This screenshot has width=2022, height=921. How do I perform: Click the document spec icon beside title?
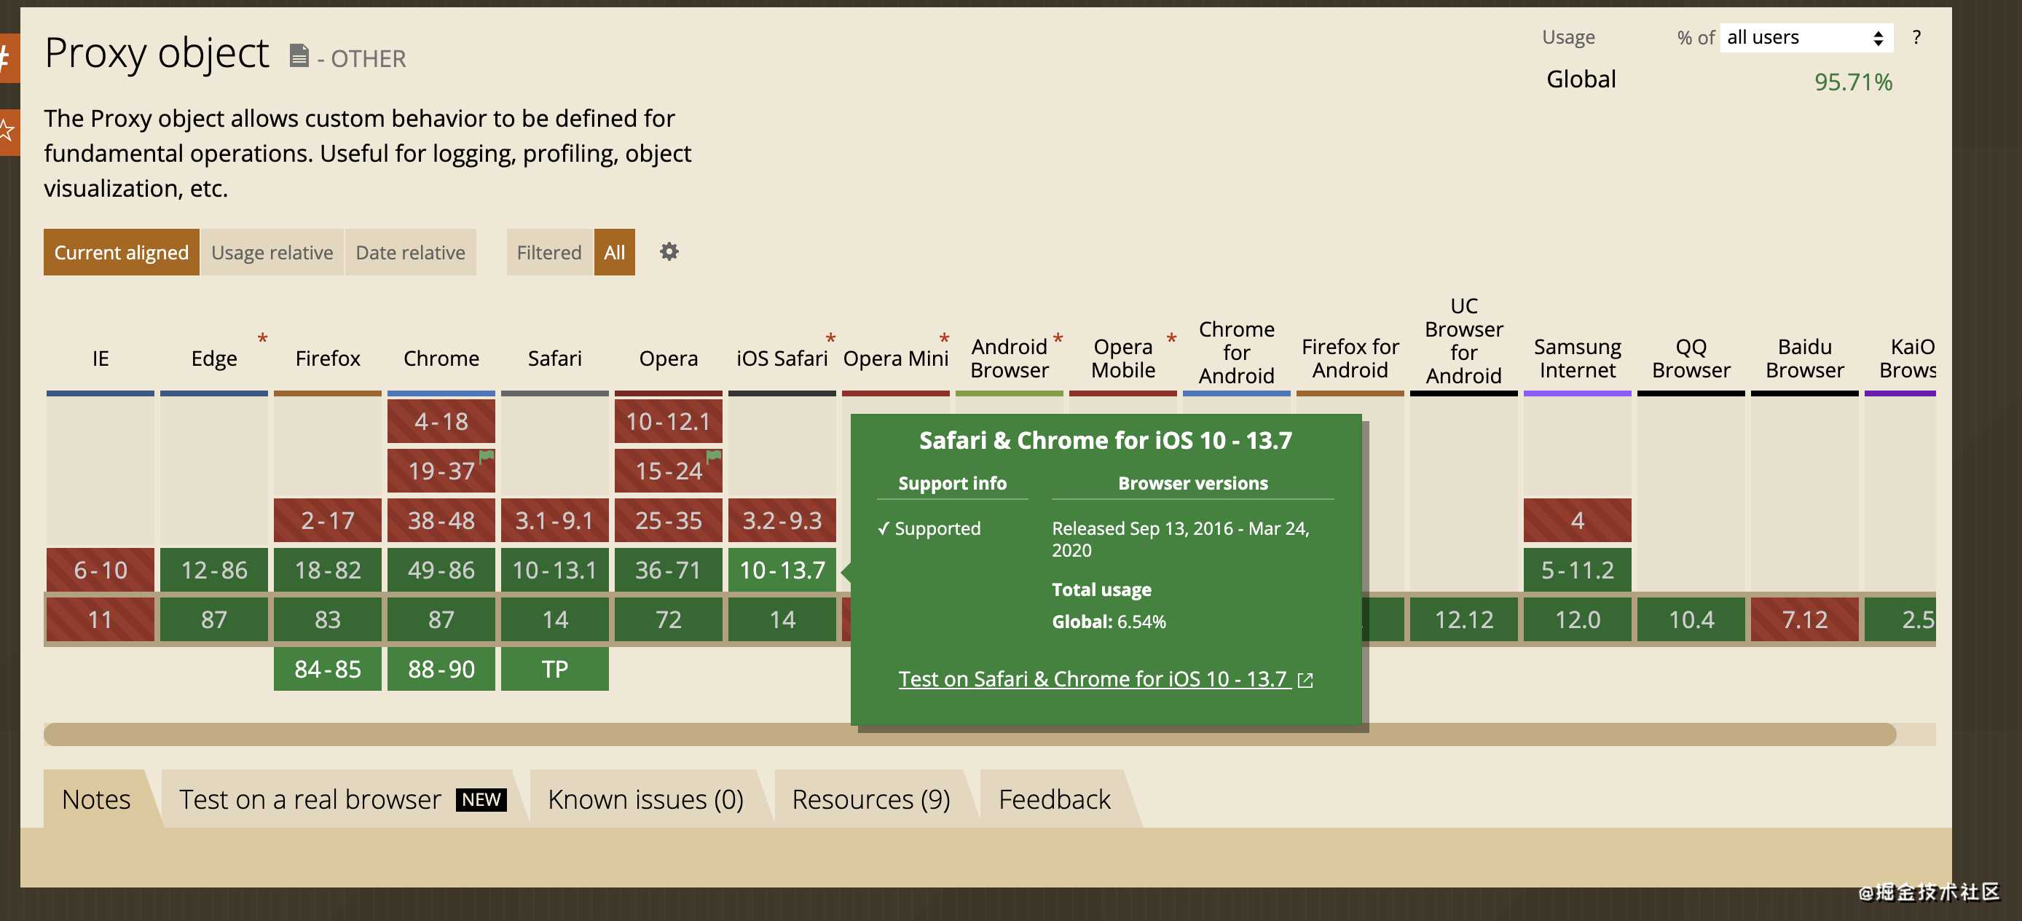pos(299,57)
